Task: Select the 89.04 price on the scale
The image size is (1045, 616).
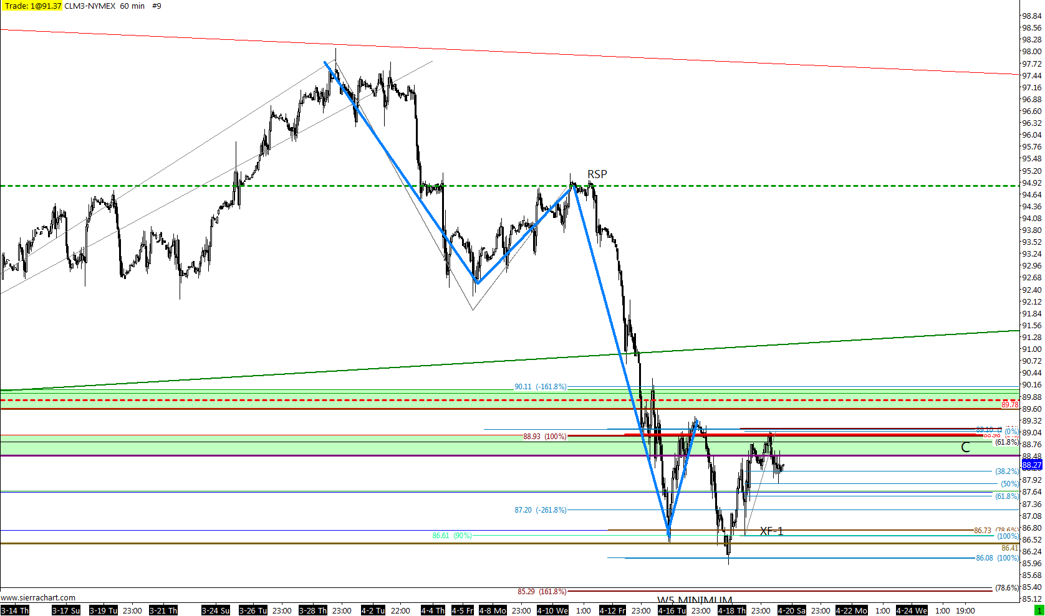Action: [x=1032, y=432]
